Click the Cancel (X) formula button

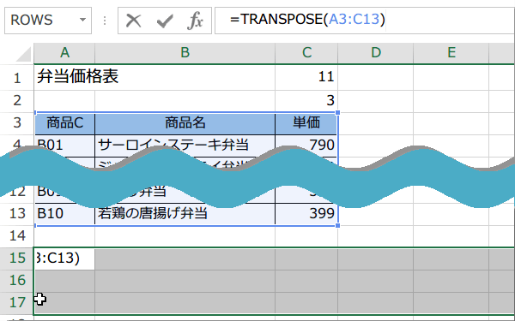(x=133, y=21)
